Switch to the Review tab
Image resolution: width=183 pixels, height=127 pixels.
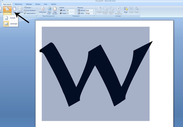click(38, 4)
